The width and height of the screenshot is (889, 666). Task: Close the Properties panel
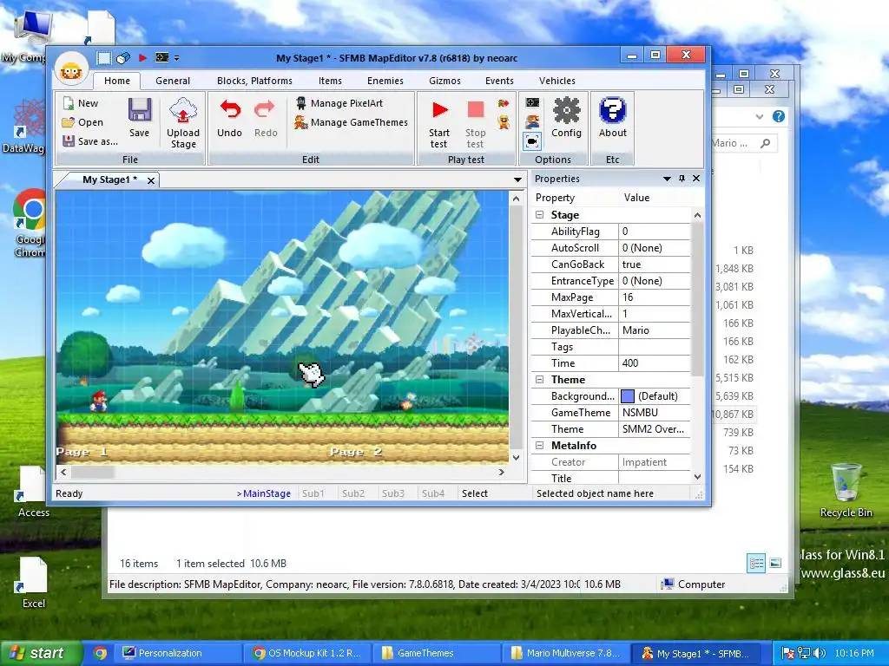[696, 179]
